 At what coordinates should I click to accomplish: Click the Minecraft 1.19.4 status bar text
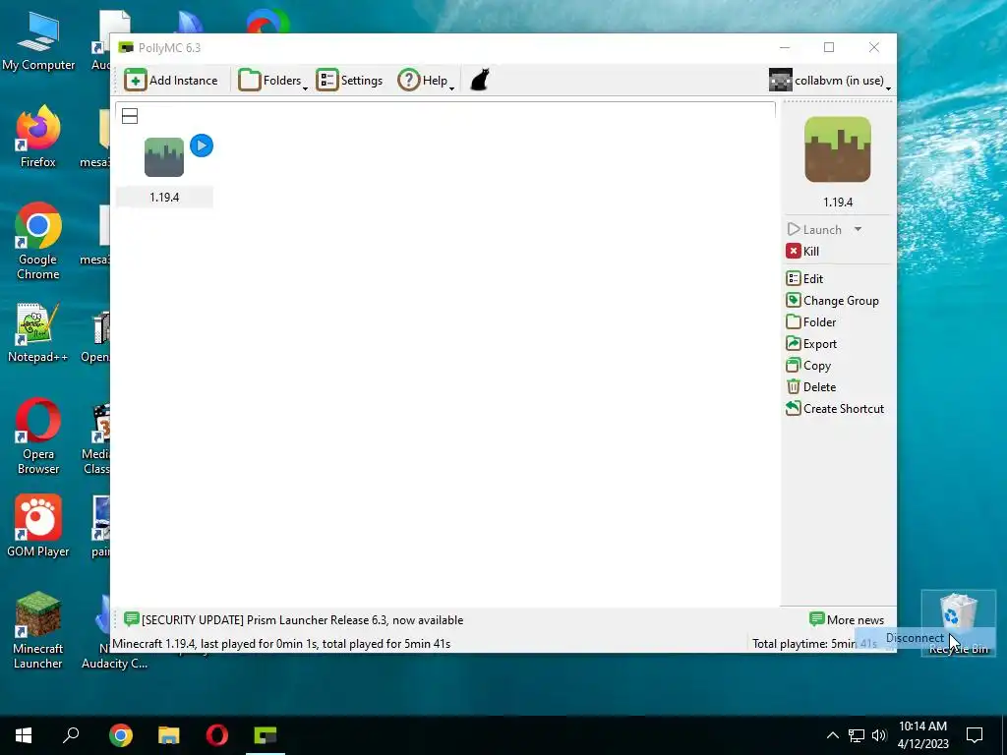tap(281, 644)
